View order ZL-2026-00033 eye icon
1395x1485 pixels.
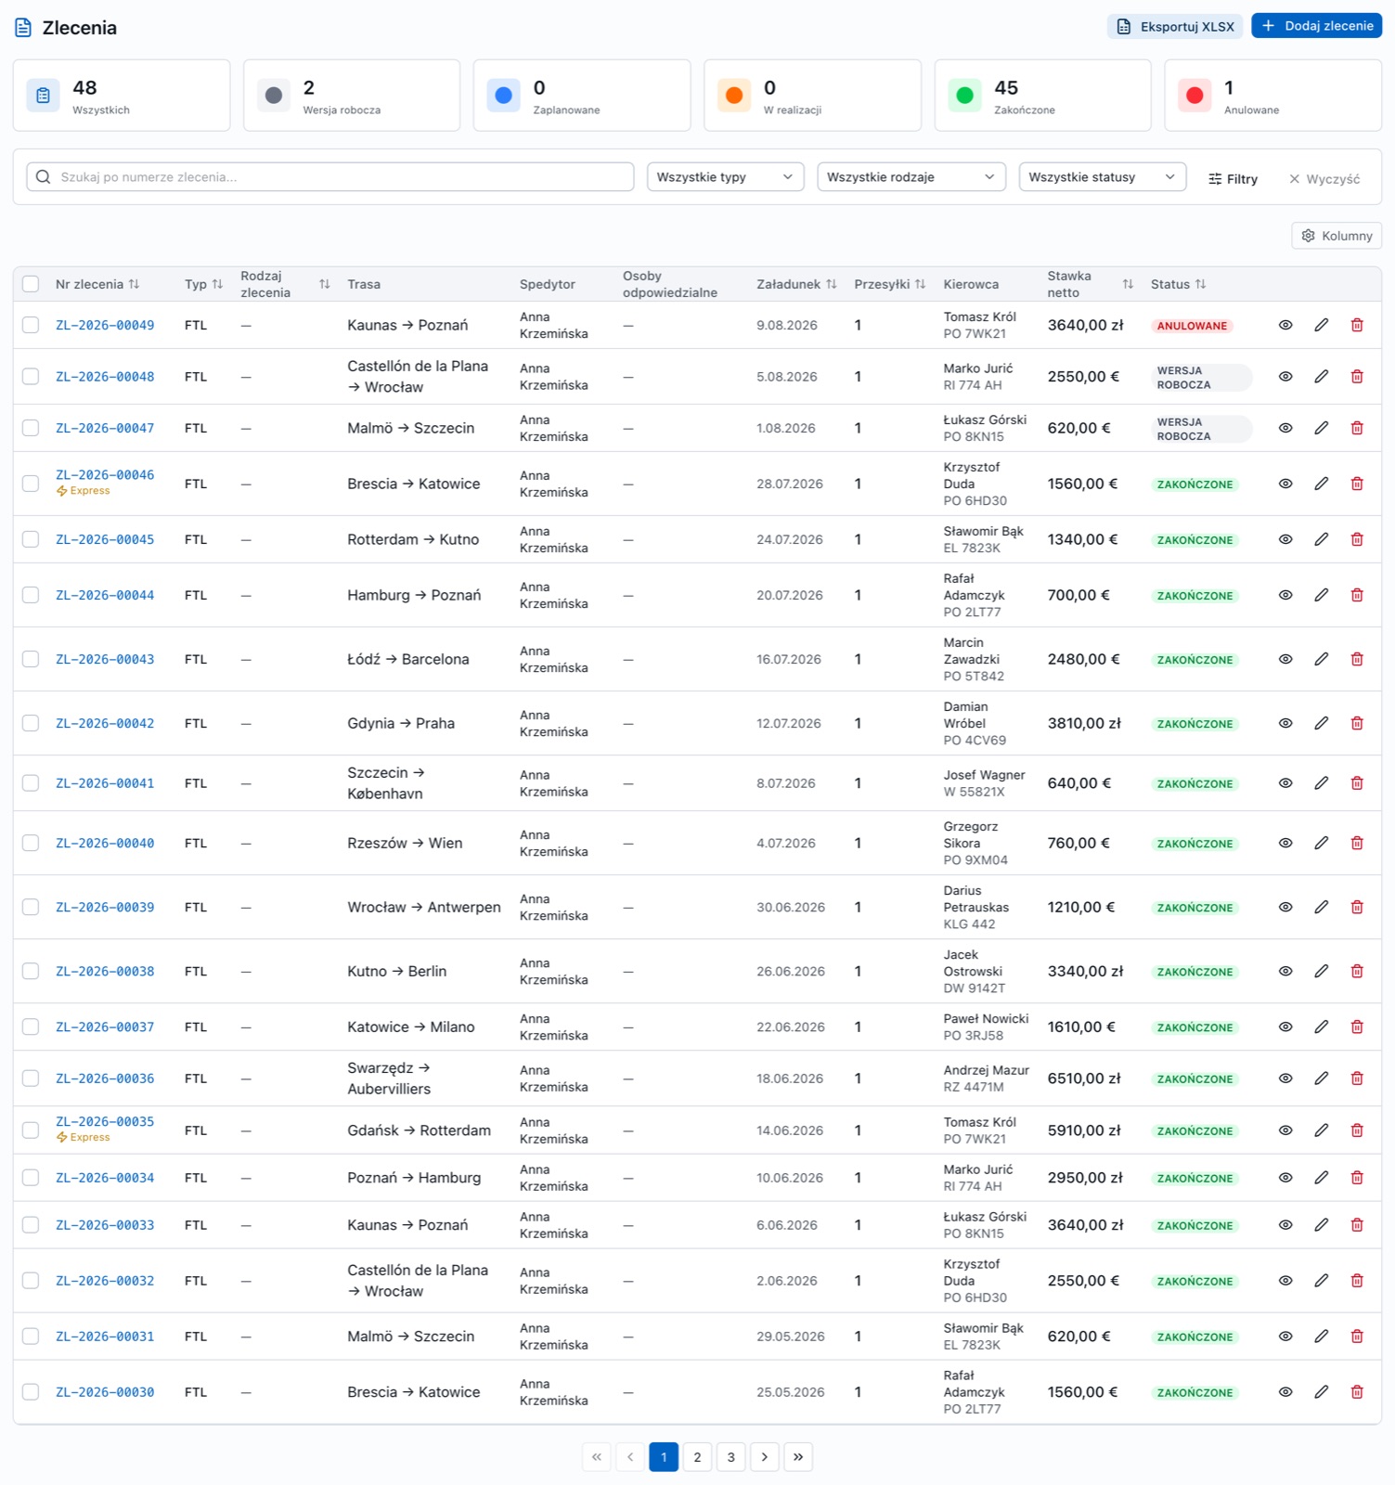coord(1285,1225)
